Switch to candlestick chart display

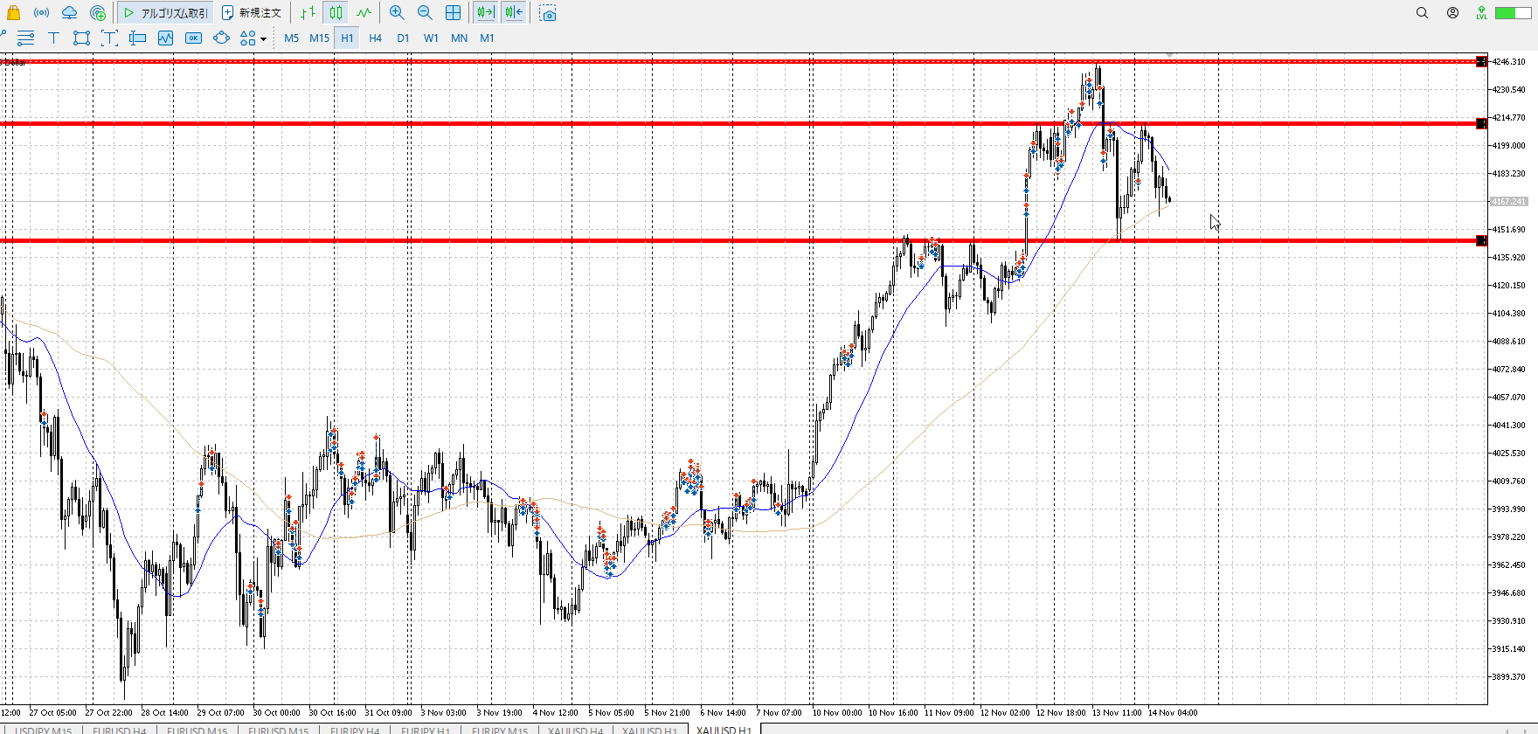coord(336,13)
